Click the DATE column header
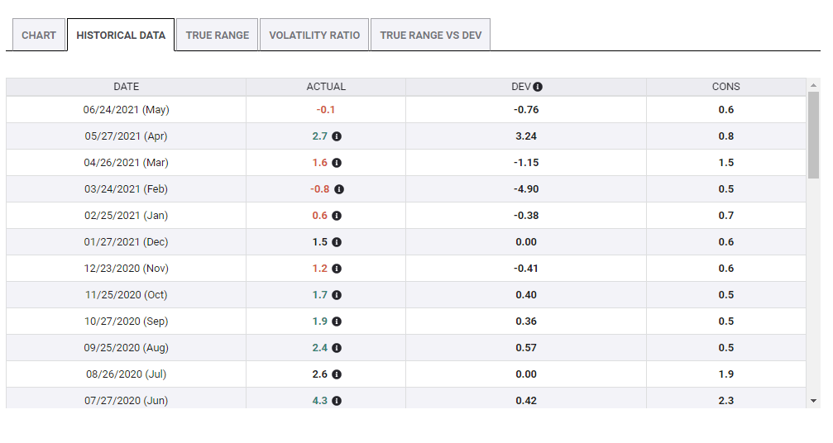The width and height of the screenshot is (833, 443). coord(127,87)
